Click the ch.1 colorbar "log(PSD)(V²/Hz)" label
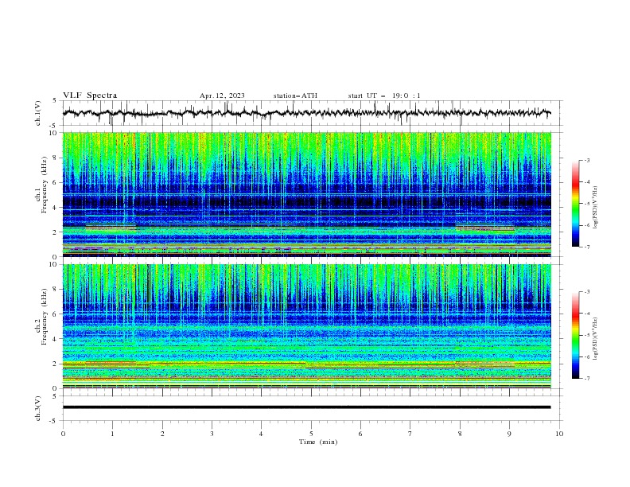Image resolution: width=630 pixels, height=487 pixels. pos(596,208)
